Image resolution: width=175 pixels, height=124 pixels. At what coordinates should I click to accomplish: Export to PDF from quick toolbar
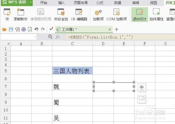pyautogui.click(x=17, y=29)
